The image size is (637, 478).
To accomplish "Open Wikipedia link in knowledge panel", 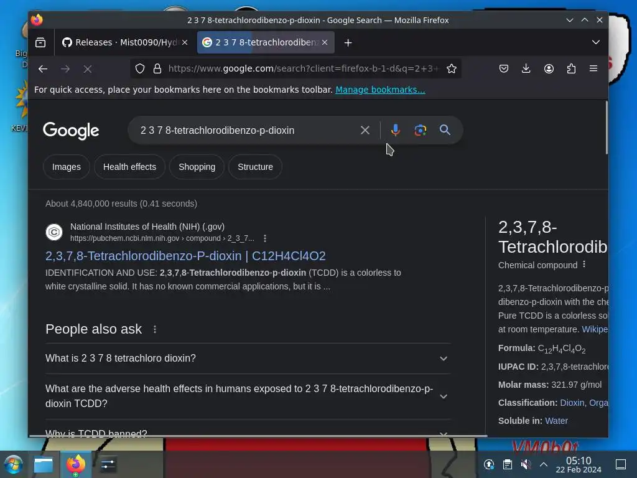I will click(595, 329).
